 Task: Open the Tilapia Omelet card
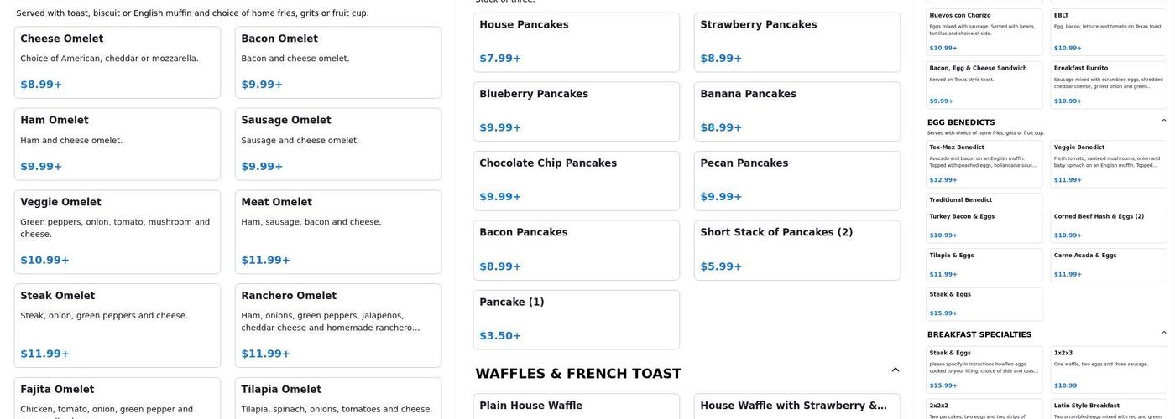[x=338, y=399]
